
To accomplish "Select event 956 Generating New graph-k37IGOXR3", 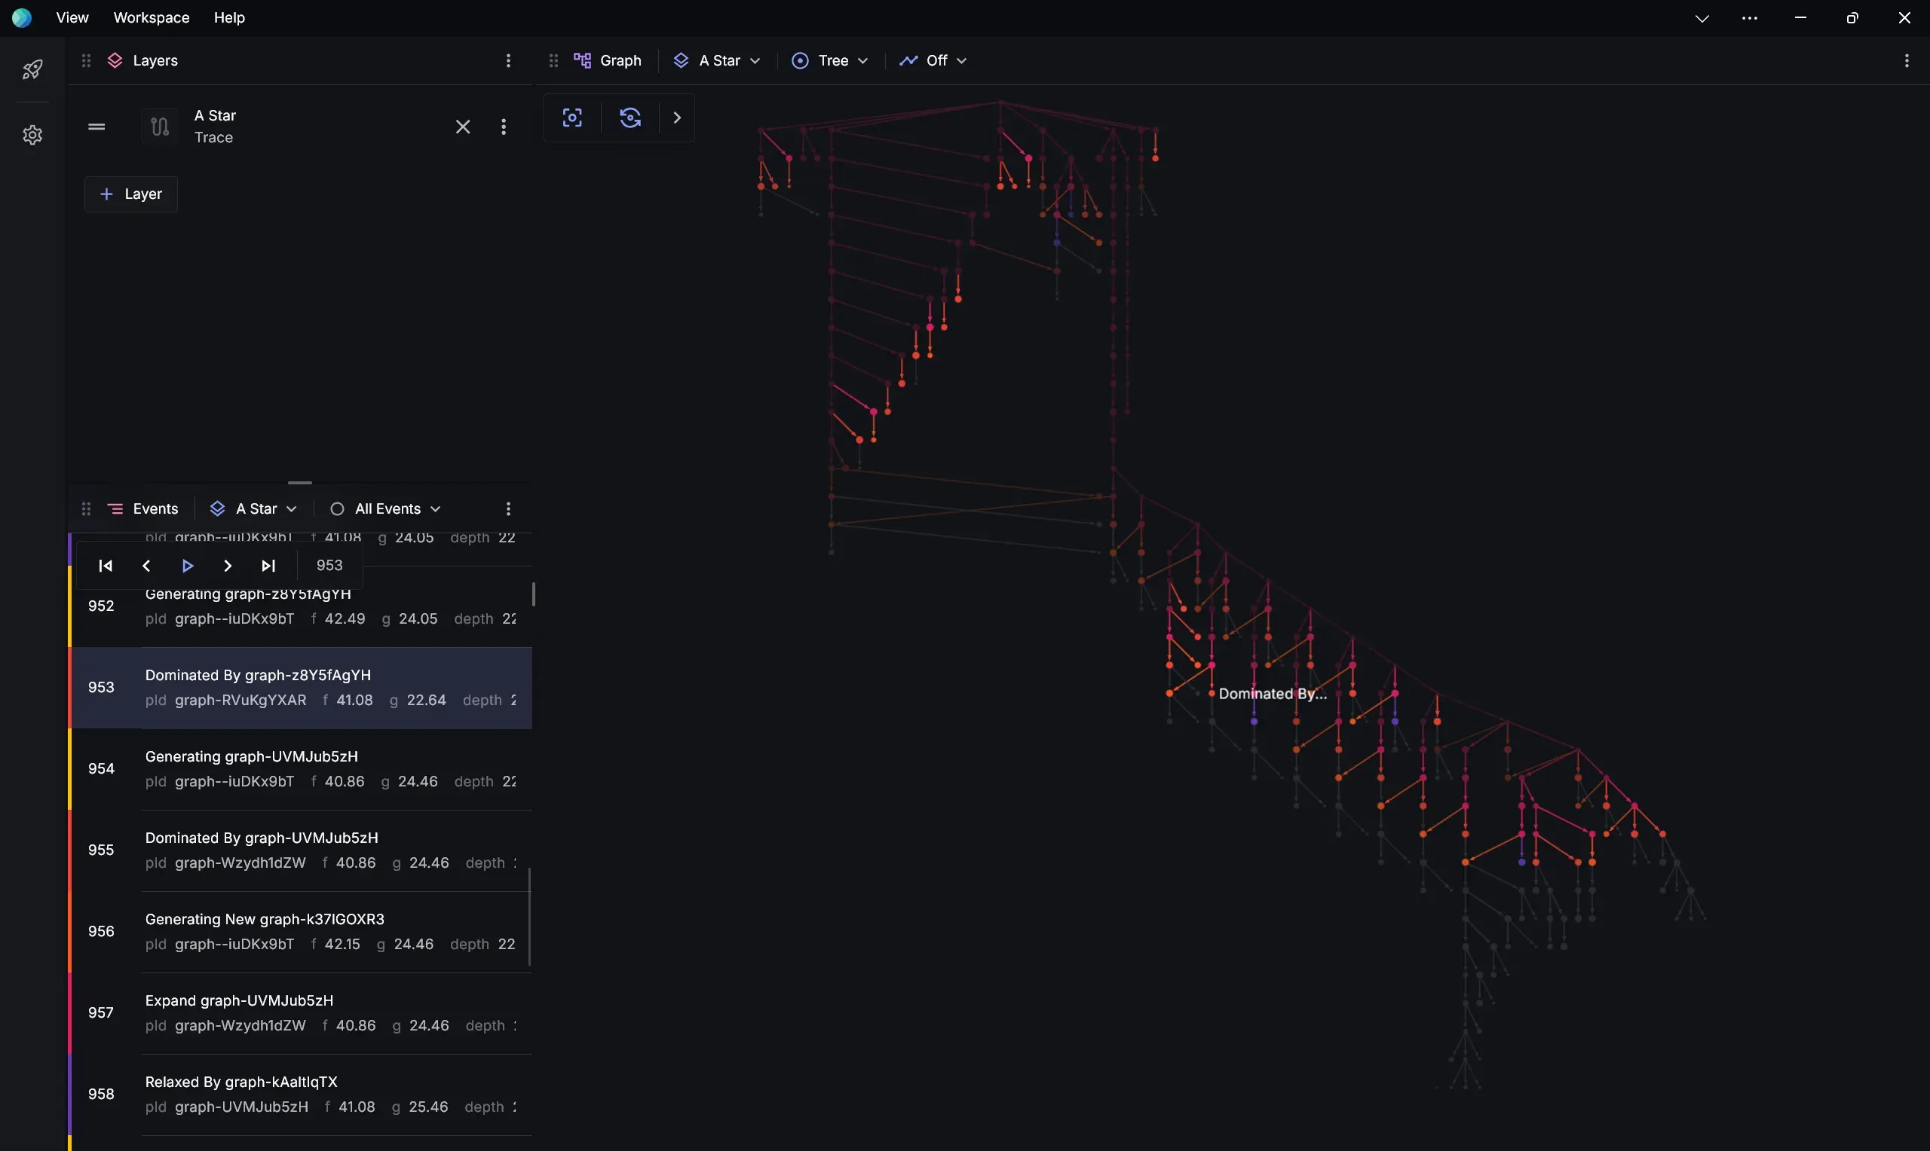I will click(x=301, y=933).
